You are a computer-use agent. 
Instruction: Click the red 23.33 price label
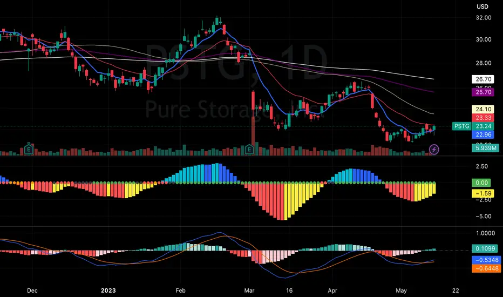(483, 118)
